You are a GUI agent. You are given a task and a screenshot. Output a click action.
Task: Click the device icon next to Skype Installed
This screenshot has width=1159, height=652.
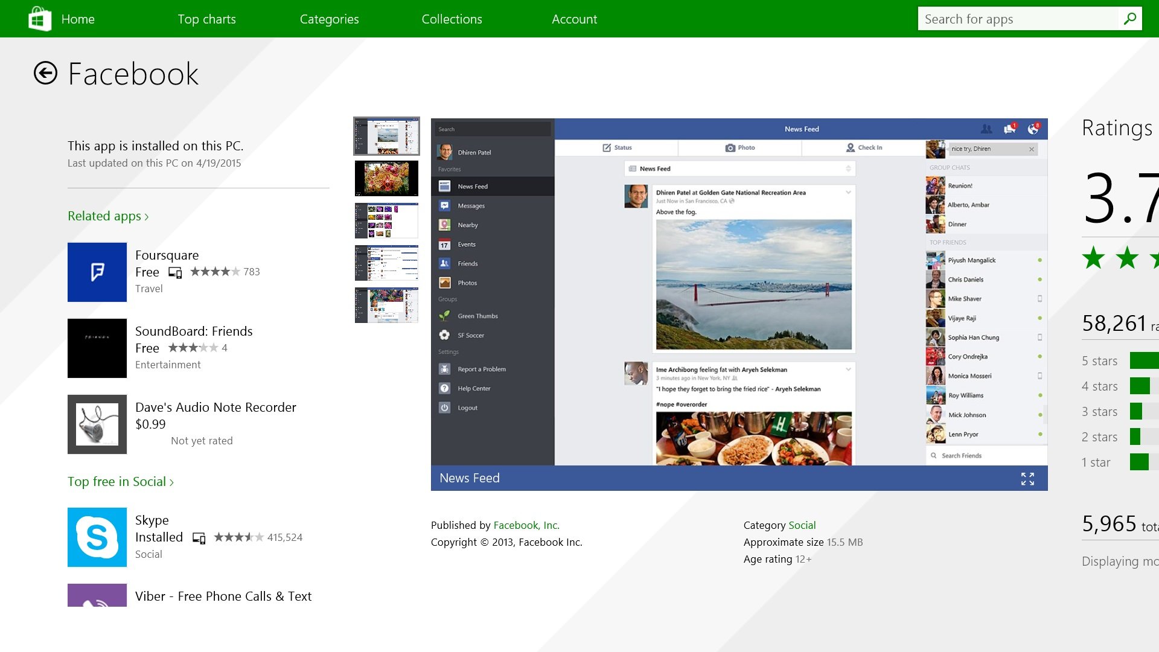(199, 537)
